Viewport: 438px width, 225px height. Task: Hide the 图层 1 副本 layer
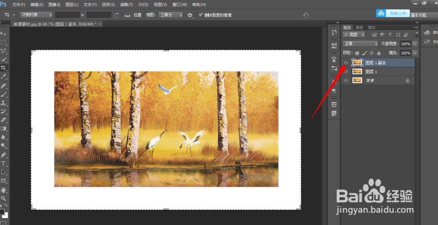[346, 62]
